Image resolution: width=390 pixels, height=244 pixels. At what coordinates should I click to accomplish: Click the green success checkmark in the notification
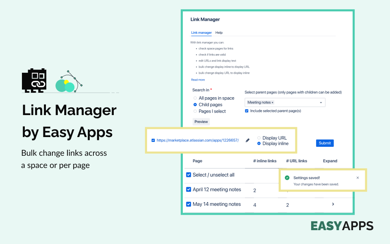pyautogui.click(x=287, y=177)
